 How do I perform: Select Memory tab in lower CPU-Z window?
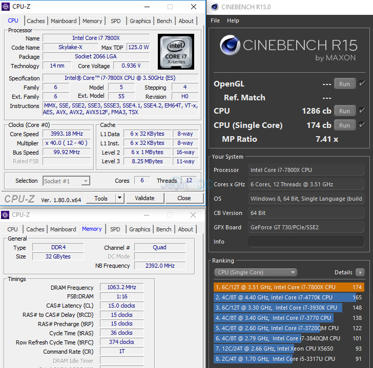pyautogui.click(x=92, y=229)
